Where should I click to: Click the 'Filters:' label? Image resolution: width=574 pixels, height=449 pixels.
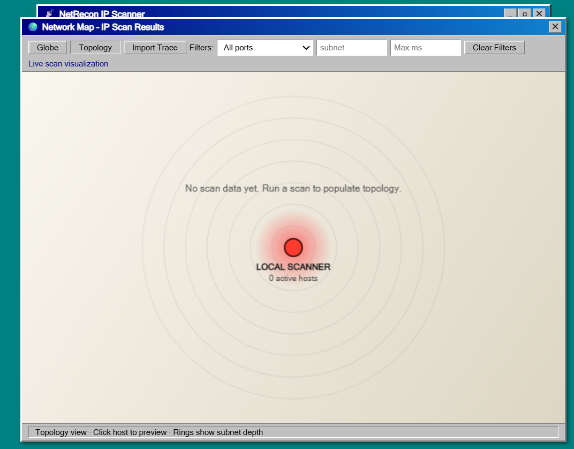point(201,48)
